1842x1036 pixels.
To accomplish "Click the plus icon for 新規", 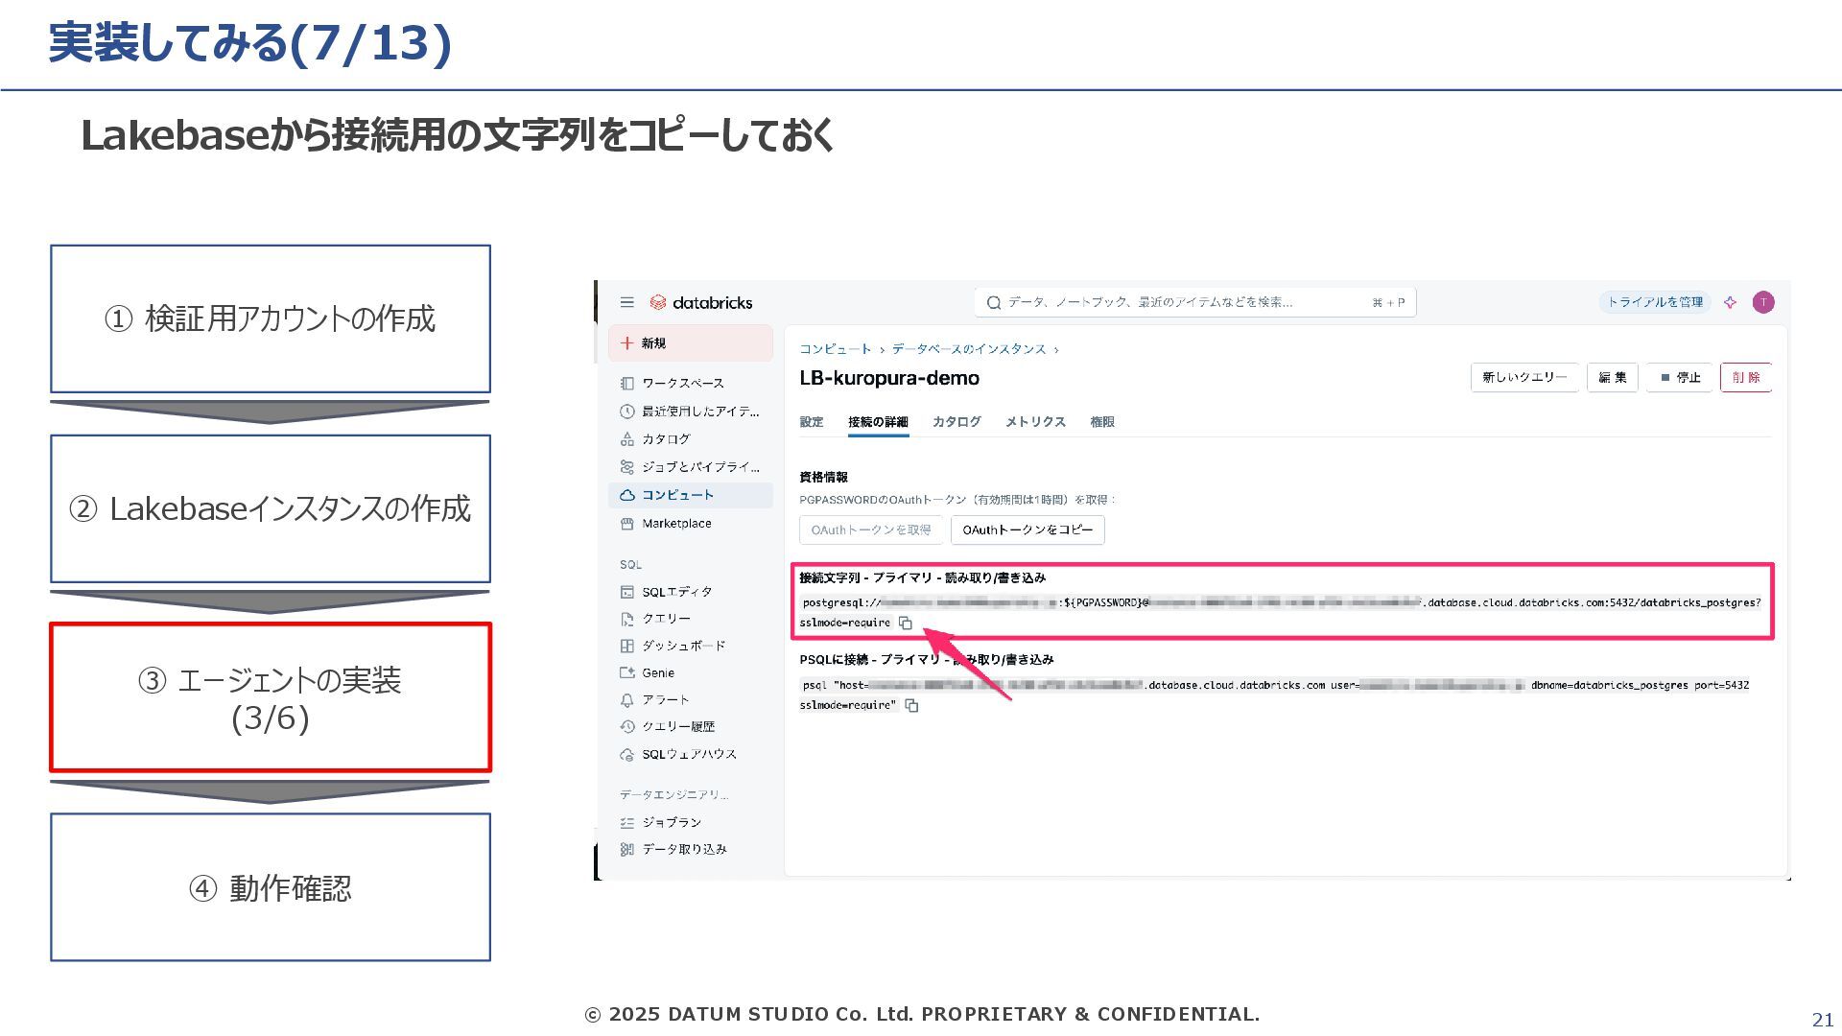I will (x=626, y=342).
